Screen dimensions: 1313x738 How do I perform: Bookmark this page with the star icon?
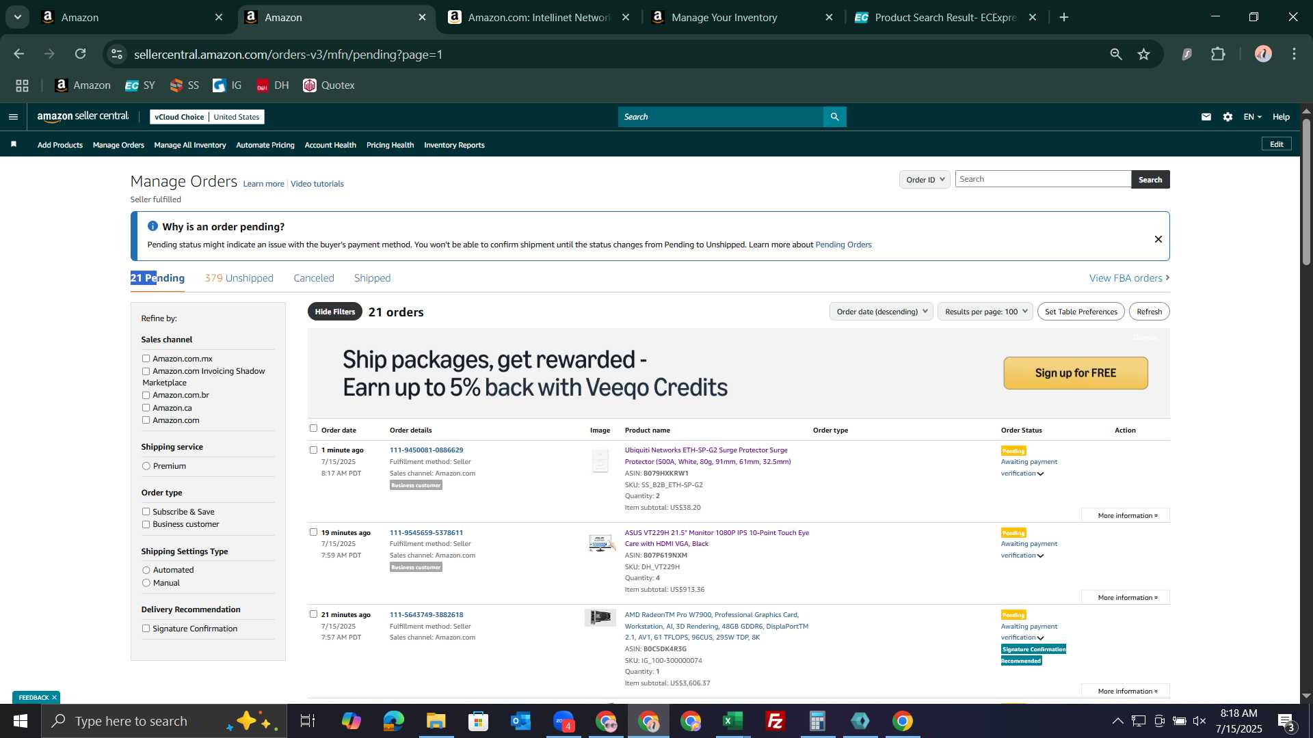pyautogui.click(x=1143, y=54)
